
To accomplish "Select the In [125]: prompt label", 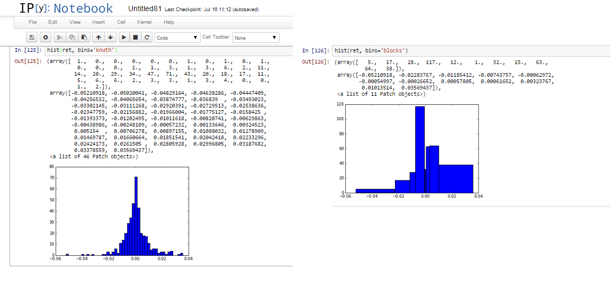I will [29, 50].
